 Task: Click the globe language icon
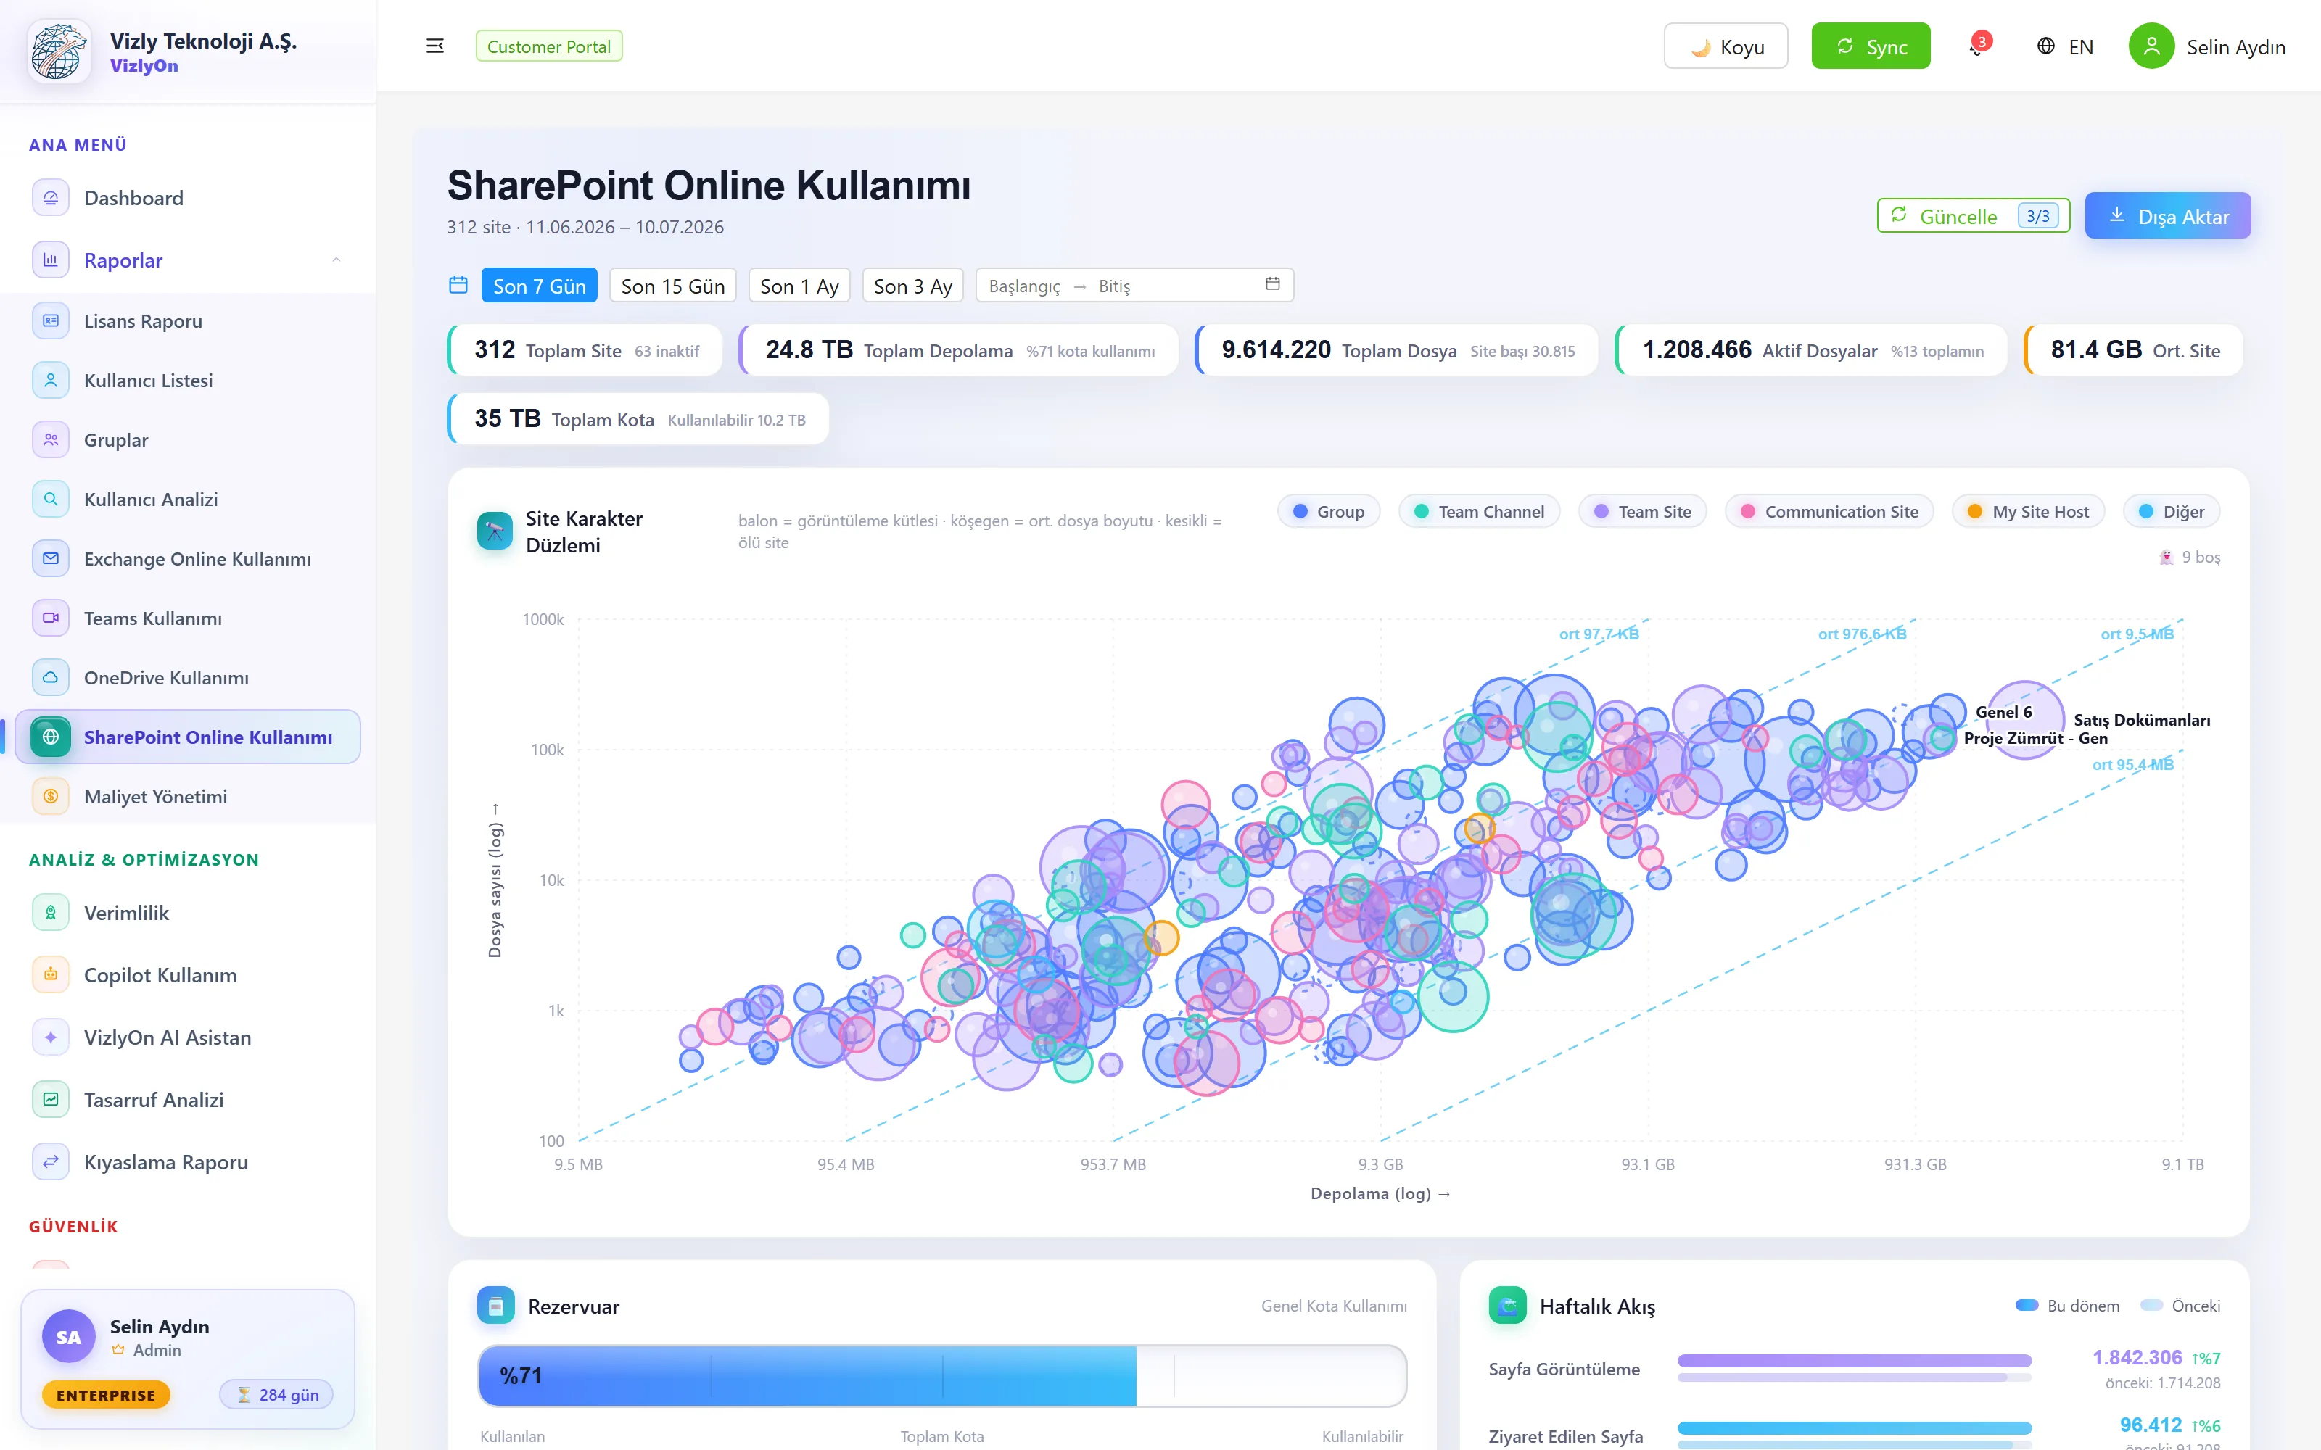tap(2045, 46)
